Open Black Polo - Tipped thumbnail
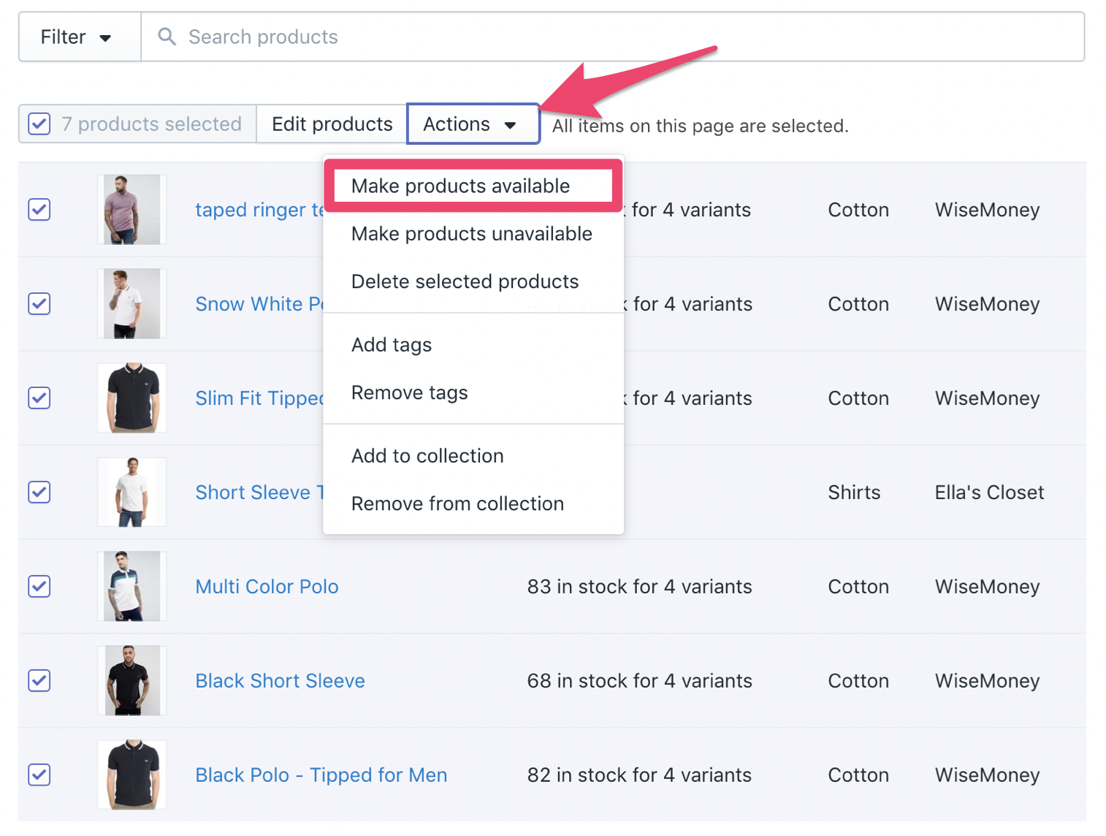This screenshot has height=836, width=1106. (x=132, y=775)
